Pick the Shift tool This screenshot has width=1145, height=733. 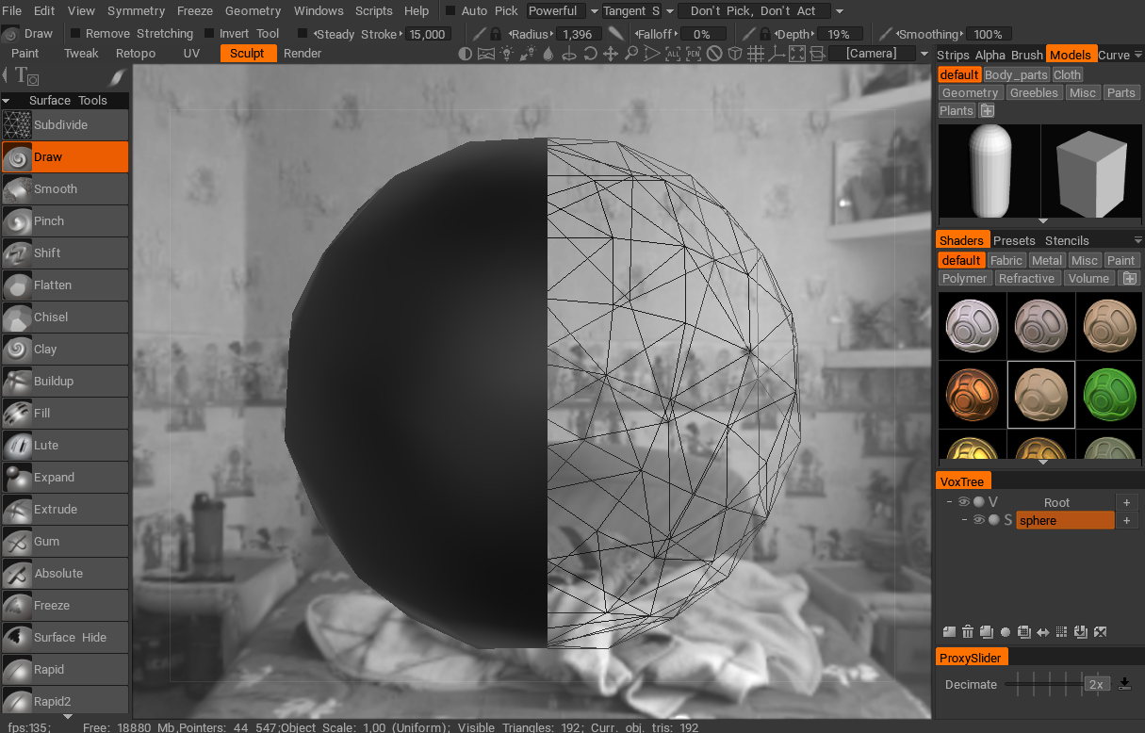(64, 252)
